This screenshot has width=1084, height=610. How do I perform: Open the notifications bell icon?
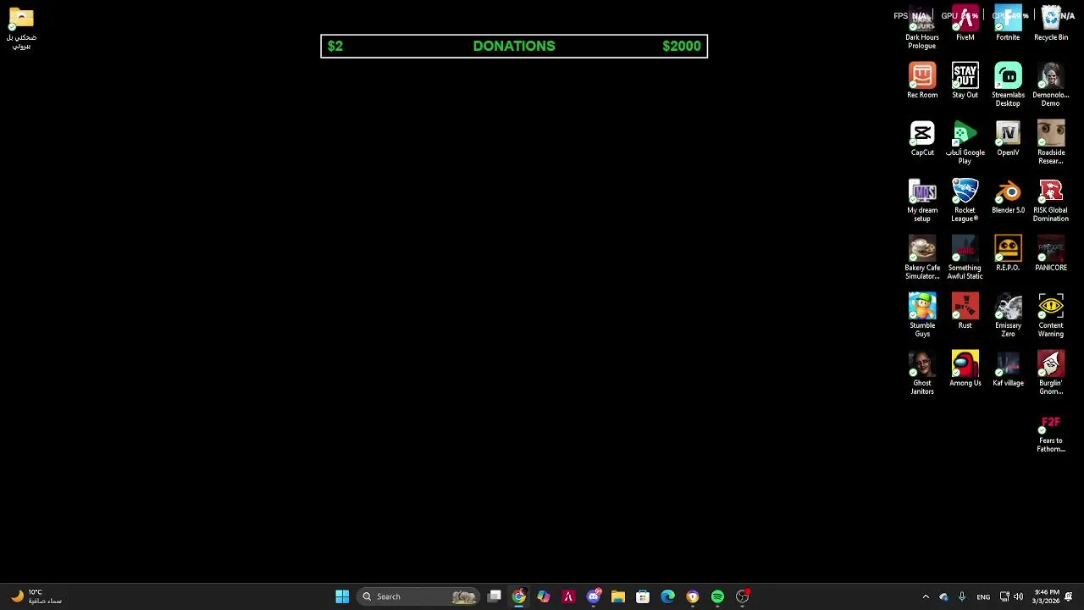pos(1069,596)
